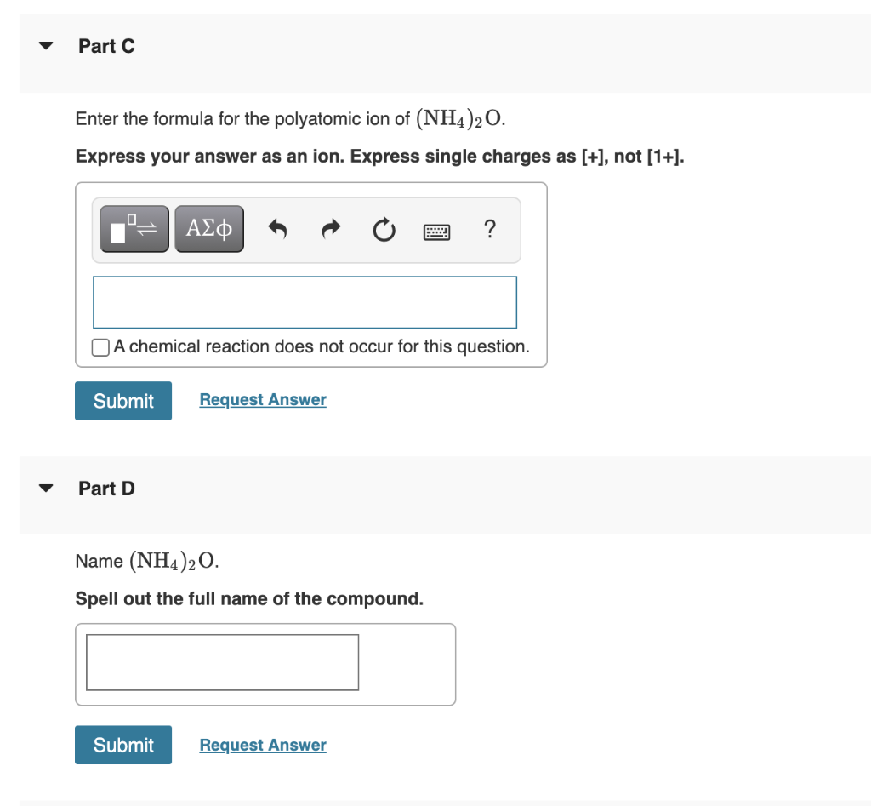This screenshot has height=806, width=871.
Task: Reset the answer with the circular arrow
Action: 383,228
